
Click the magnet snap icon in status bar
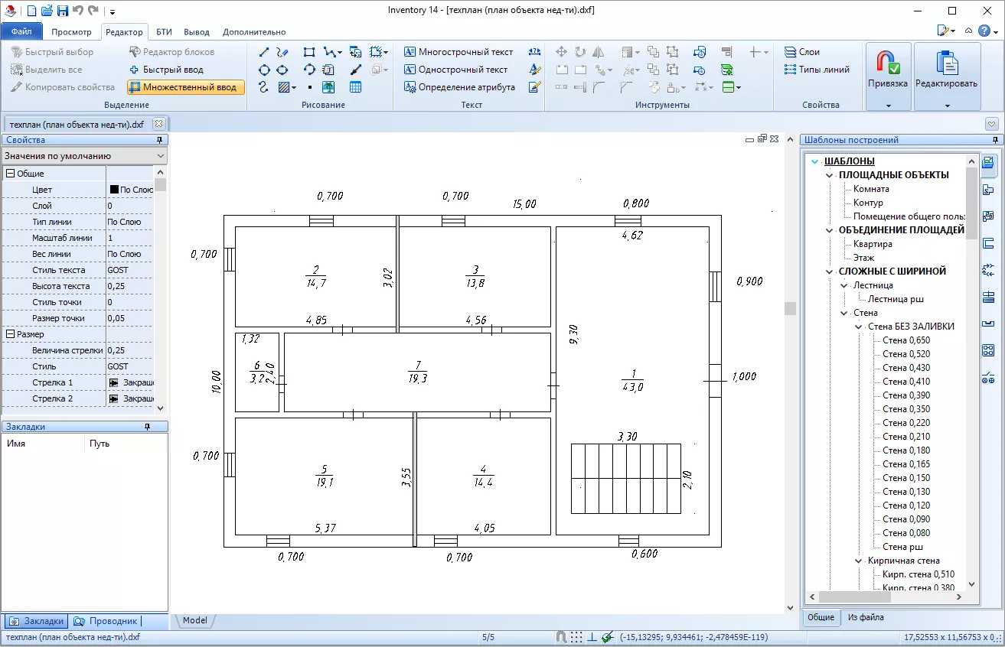pos(561,637)
